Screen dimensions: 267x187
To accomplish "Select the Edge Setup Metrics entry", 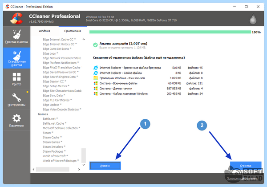I will pos(56,86).
